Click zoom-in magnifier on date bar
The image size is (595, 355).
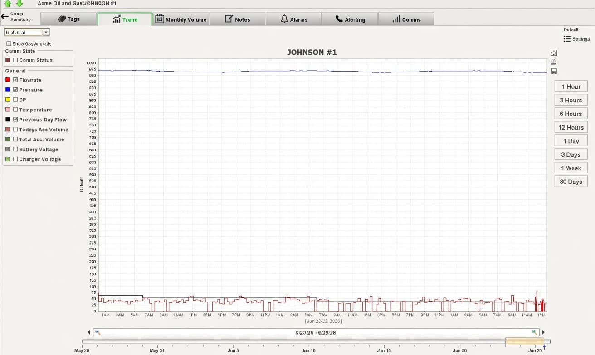tap(535, 332)
